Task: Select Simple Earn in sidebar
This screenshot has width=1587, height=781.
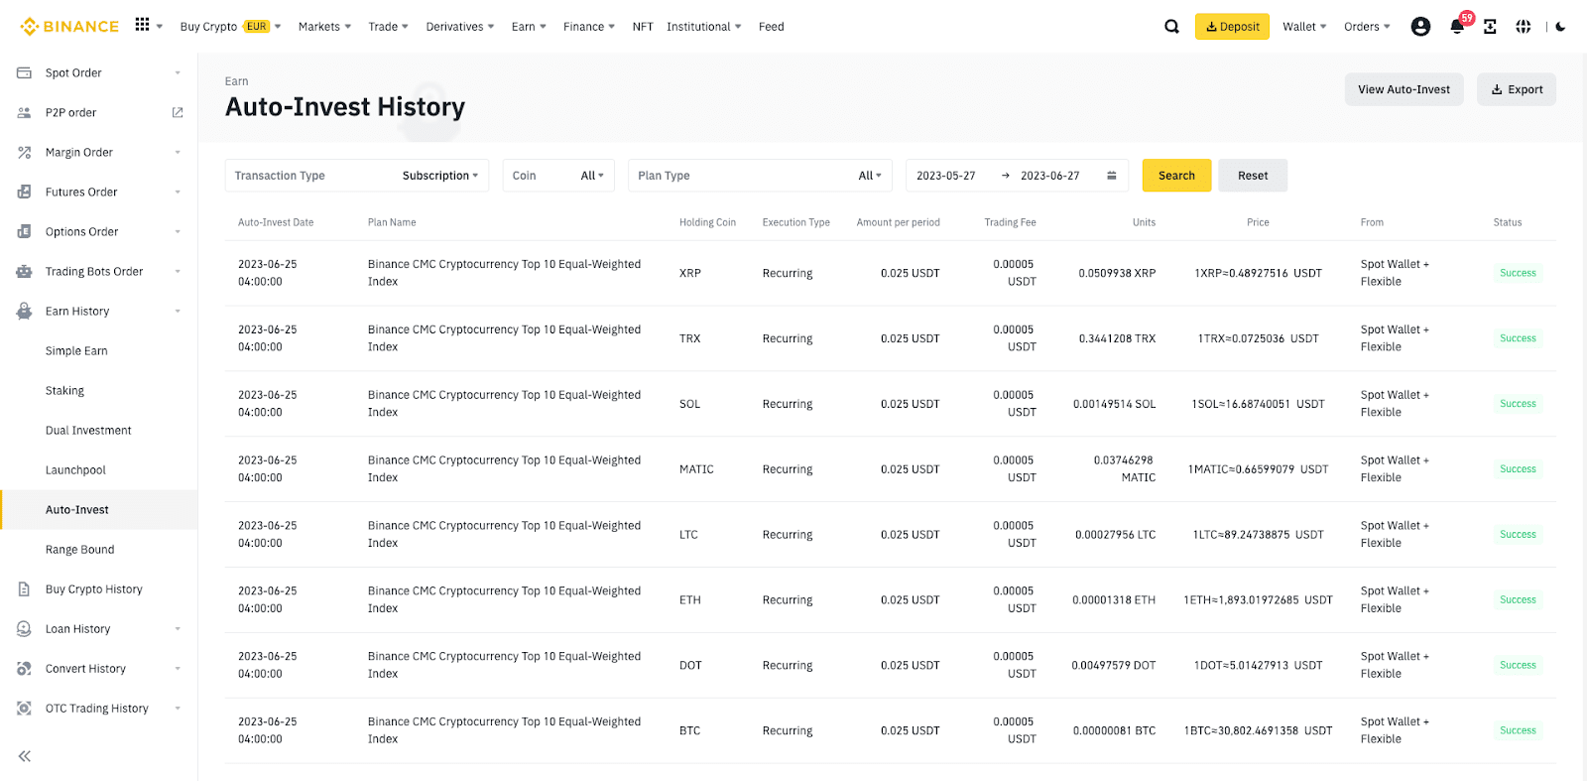Action: click(76, 350)
